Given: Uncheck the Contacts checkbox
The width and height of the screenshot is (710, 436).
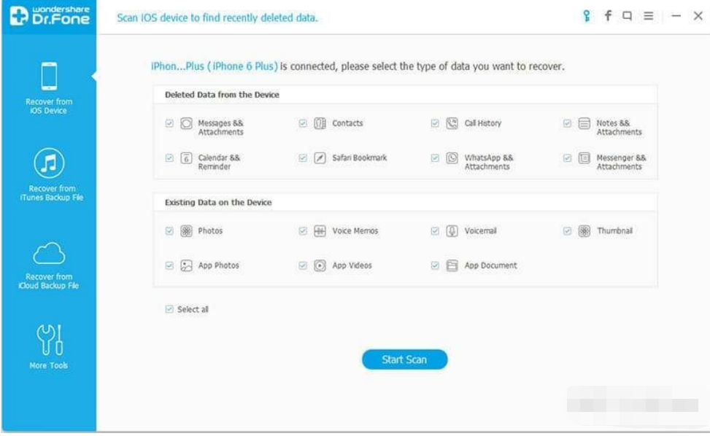Looking at the screenshot, I should click(x=303, y=123).
